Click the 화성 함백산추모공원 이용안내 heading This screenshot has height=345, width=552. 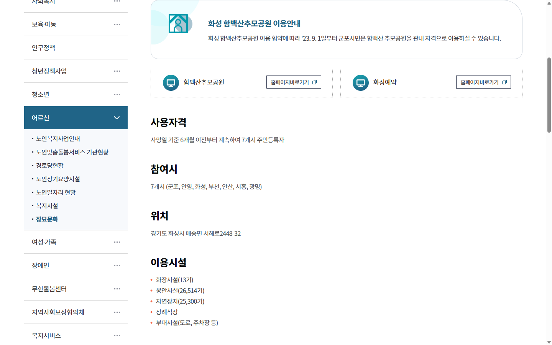tap(254, 23)
